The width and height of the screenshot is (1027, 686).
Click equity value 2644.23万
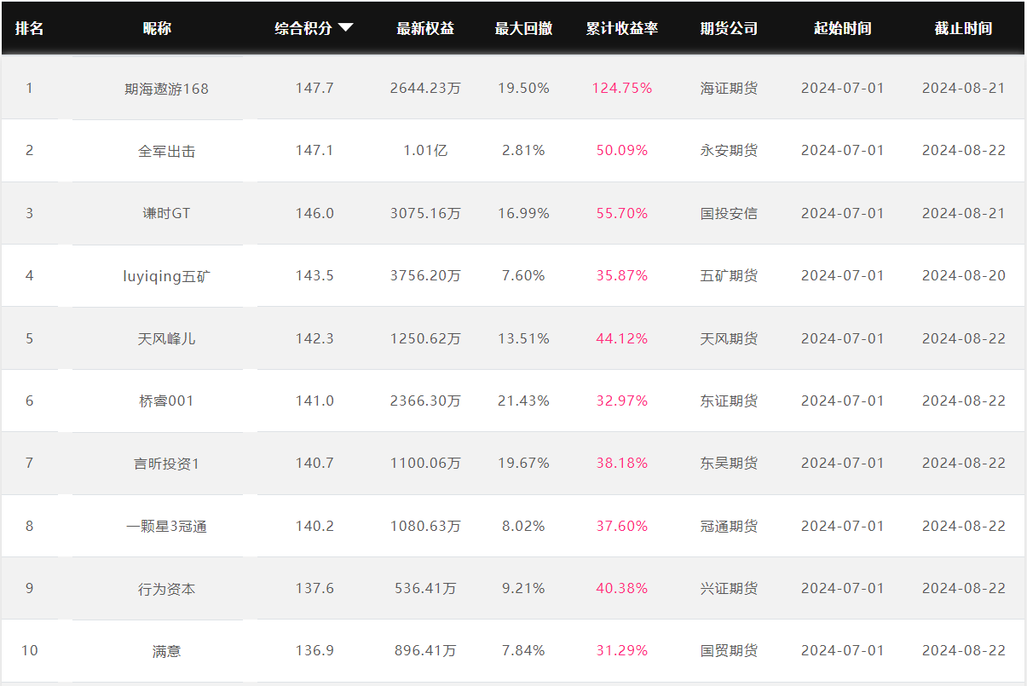pyautogui.click(x=425, y=88)
